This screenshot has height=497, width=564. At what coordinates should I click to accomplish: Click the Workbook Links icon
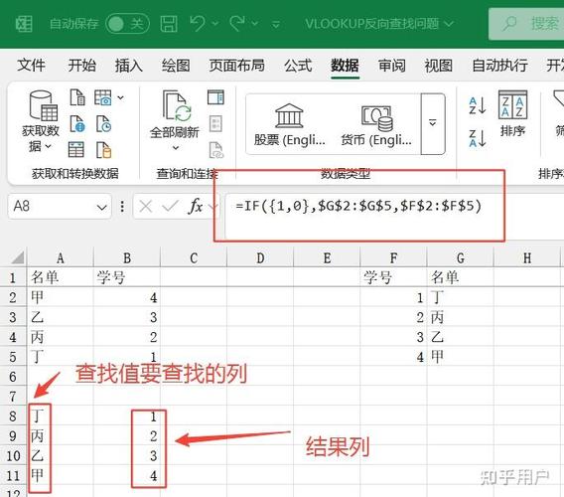[216, 150]
